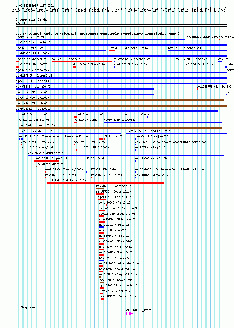The image size is (234, 328).
Task: Click the red nsv469912 loss bar
Action: 105,183
